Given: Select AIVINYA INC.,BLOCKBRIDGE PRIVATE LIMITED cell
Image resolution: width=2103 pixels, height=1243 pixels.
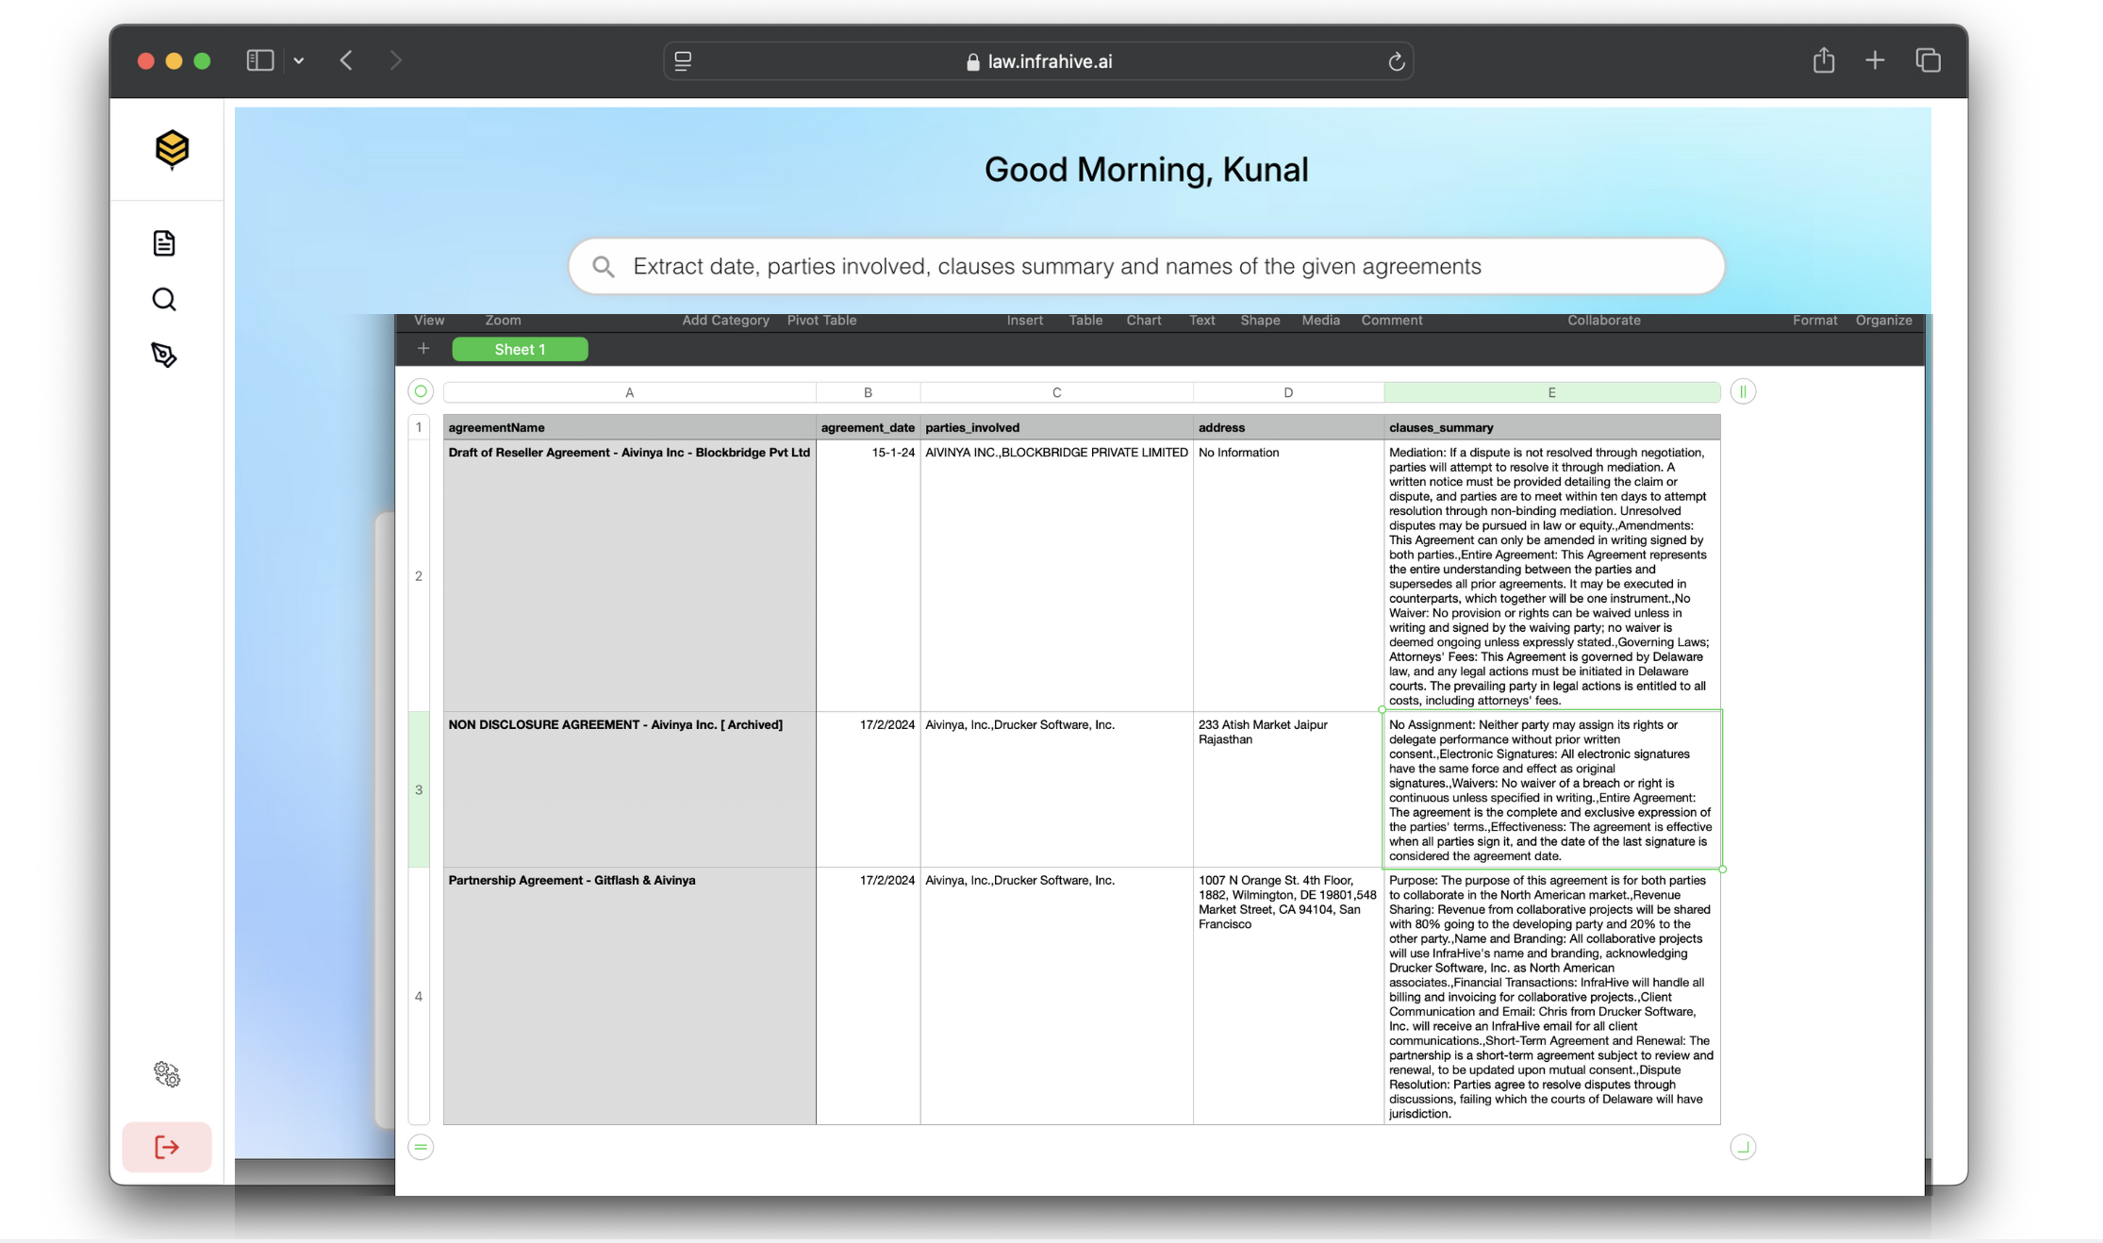Looking at the screenshot, I should [1056, 576].
